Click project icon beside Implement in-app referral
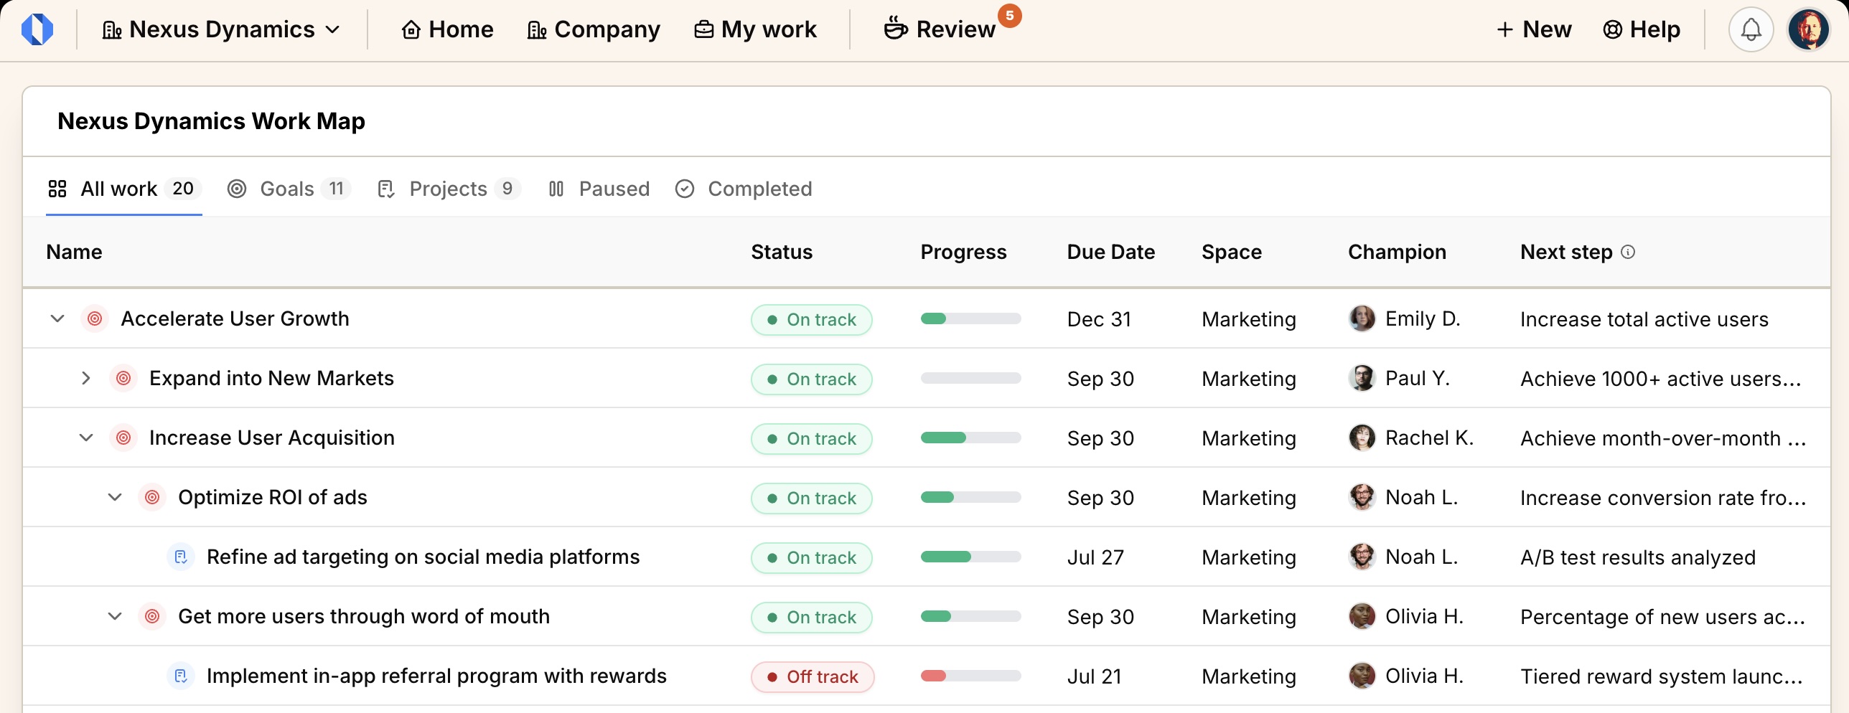 point(181,676)
